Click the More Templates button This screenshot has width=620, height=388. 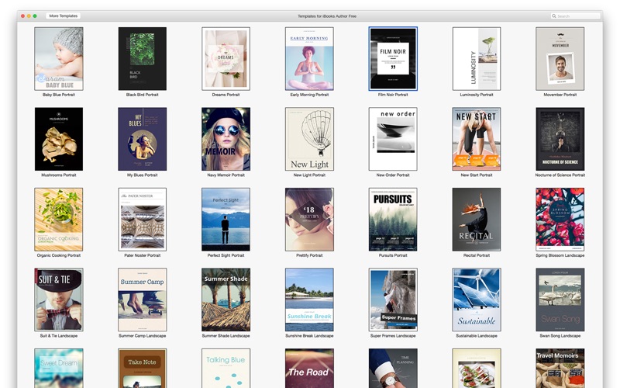pyautogui.click(x=62, y=16)
